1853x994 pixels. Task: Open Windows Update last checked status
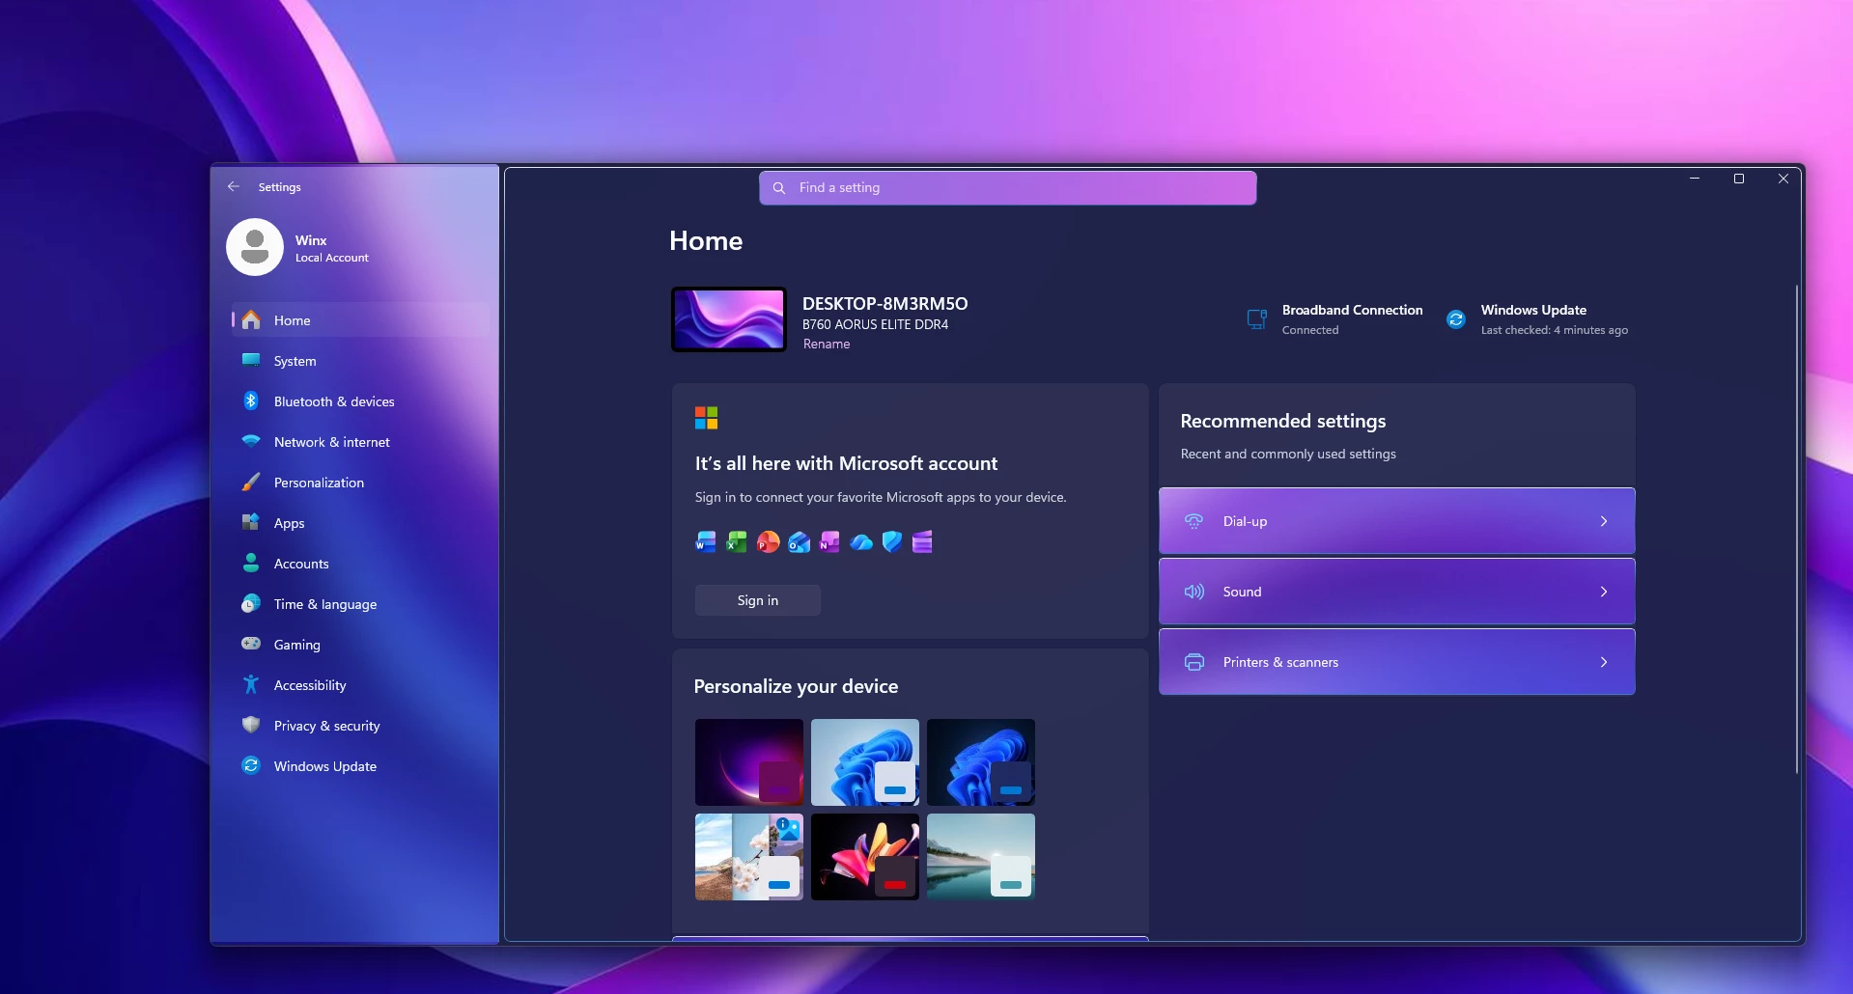1536,319
